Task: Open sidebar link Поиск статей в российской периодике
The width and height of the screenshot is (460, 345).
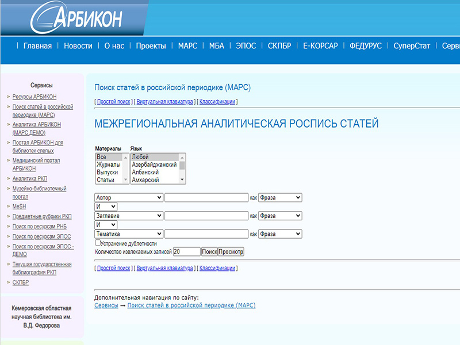Action: pos(43,111)
